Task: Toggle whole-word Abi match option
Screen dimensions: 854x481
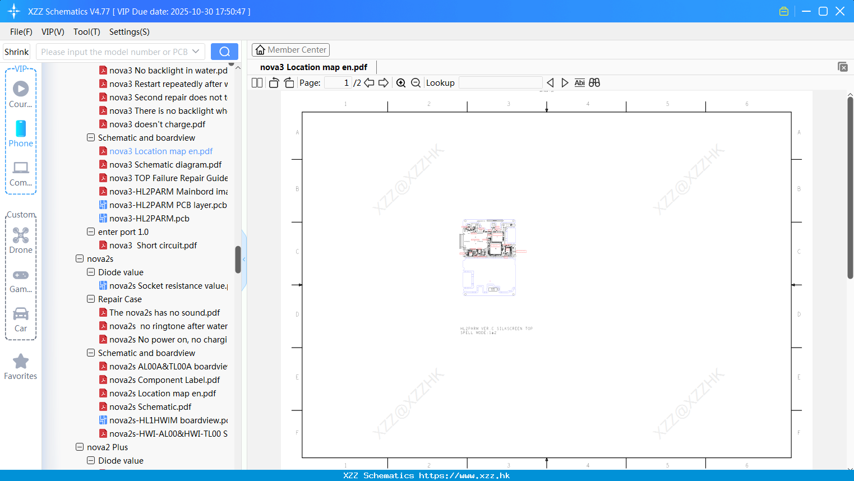Action: pyautogui.click(x=580, y=83)
